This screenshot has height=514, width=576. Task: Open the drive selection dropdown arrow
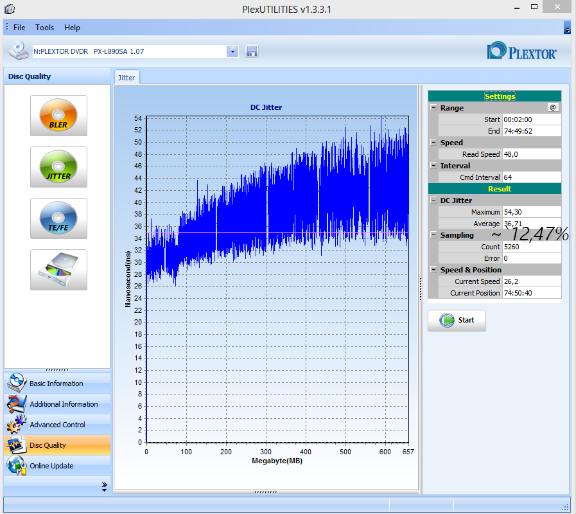click(x=232, y=51)
